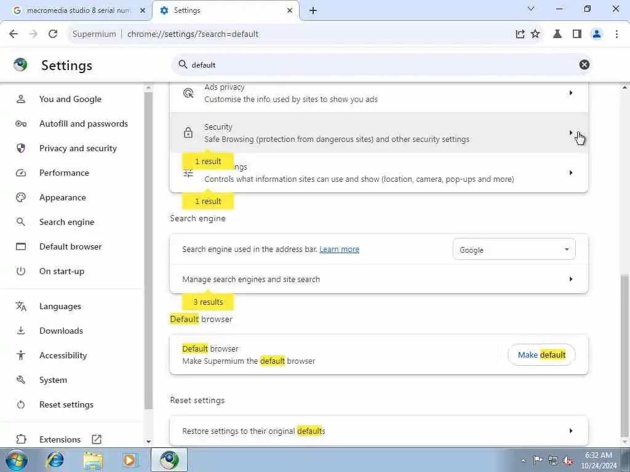Click the forward navigation arrow
Viewport: 630px width, 472px height.
pos(33,34)
